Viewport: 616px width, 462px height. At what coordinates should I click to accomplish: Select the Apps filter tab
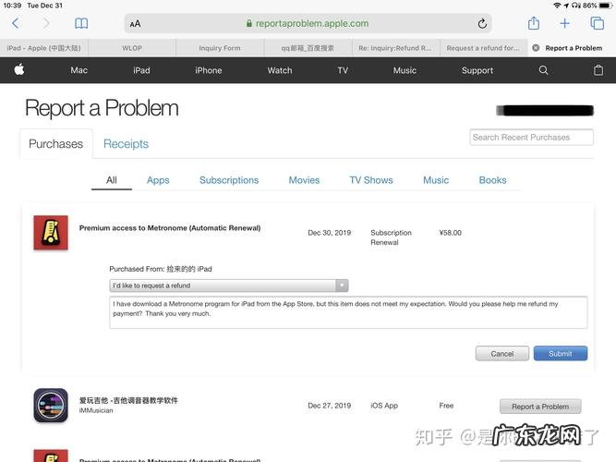[x=158, y=180]
